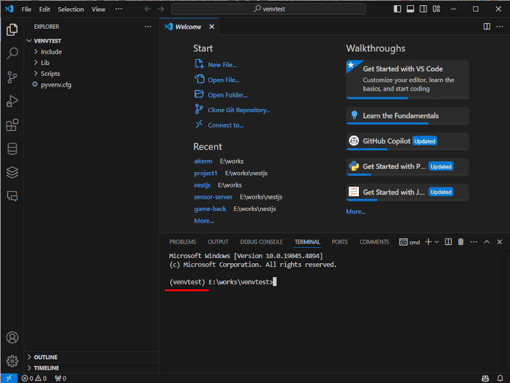Viewport: 510px width, 383px height.
Task: Create a new terminal with plus icon
Action: (428, 242)
